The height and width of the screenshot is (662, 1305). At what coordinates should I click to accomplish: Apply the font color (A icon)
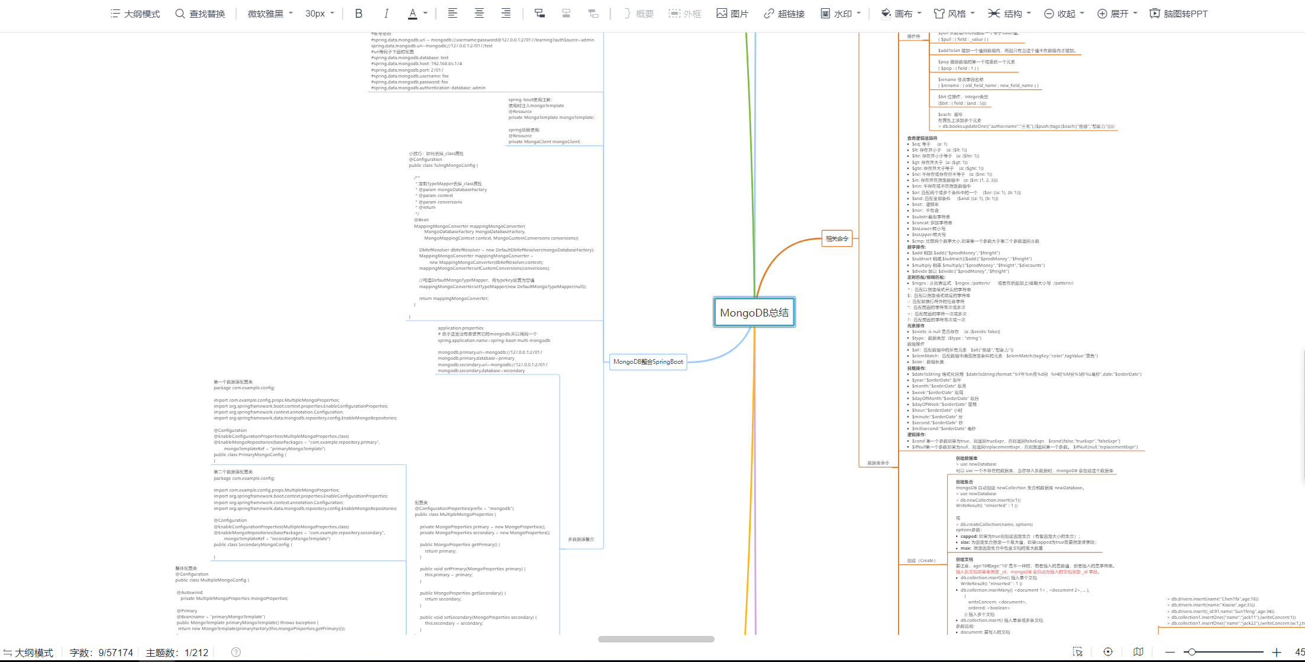(413, 14)
